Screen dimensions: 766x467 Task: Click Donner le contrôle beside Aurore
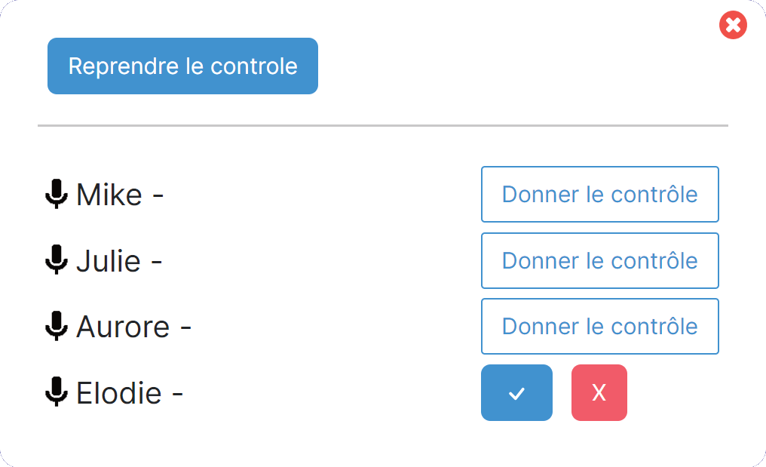click(600, 326)
